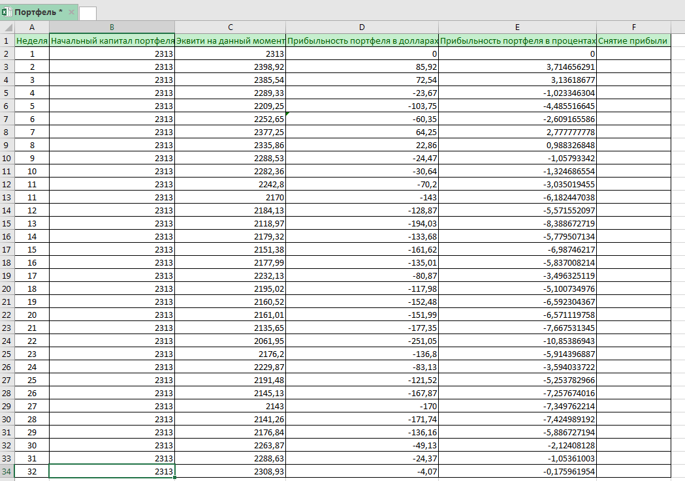Close the Портфель document tab
The height and width of the screenshot is (481, 685).
71,12
